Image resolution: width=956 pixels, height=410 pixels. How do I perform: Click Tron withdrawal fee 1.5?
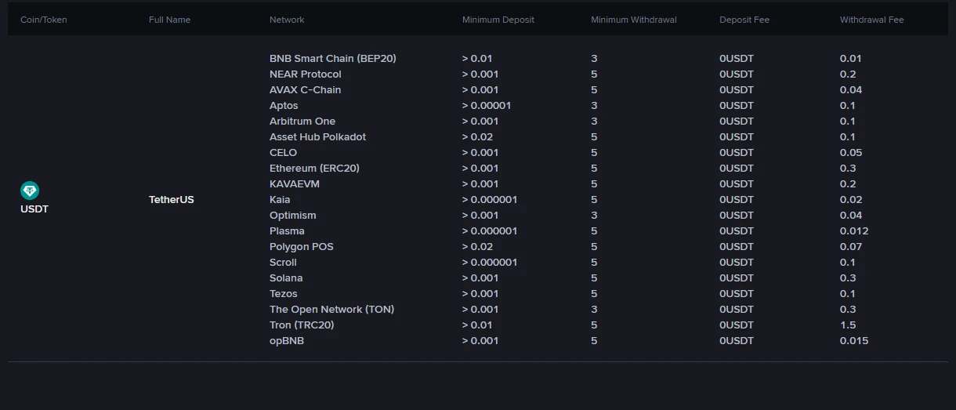click(x=848, y=325)
